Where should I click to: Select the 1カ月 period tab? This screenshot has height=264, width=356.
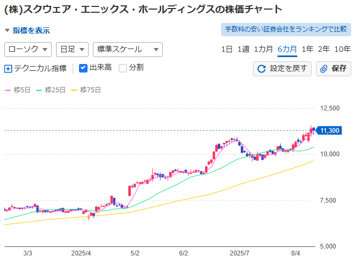coord(263,49)
